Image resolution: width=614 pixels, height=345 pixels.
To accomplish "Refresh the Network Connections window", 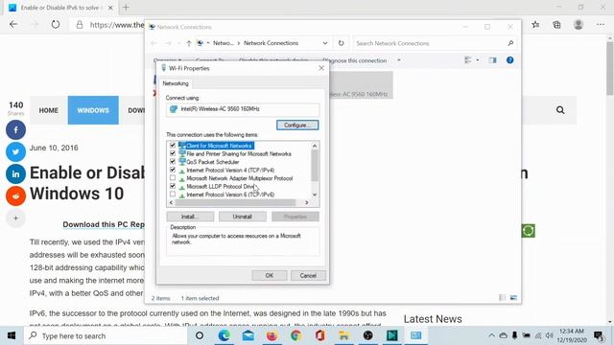I will click(x=342, y=43).
